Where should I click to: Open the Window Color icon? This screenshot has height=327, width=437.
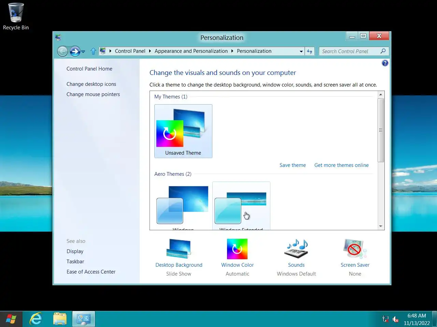click(237, 249)
